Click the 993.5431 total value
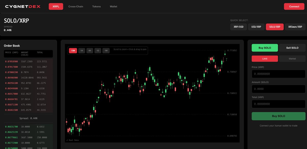 pyautogui.click(x=42, y=78)
